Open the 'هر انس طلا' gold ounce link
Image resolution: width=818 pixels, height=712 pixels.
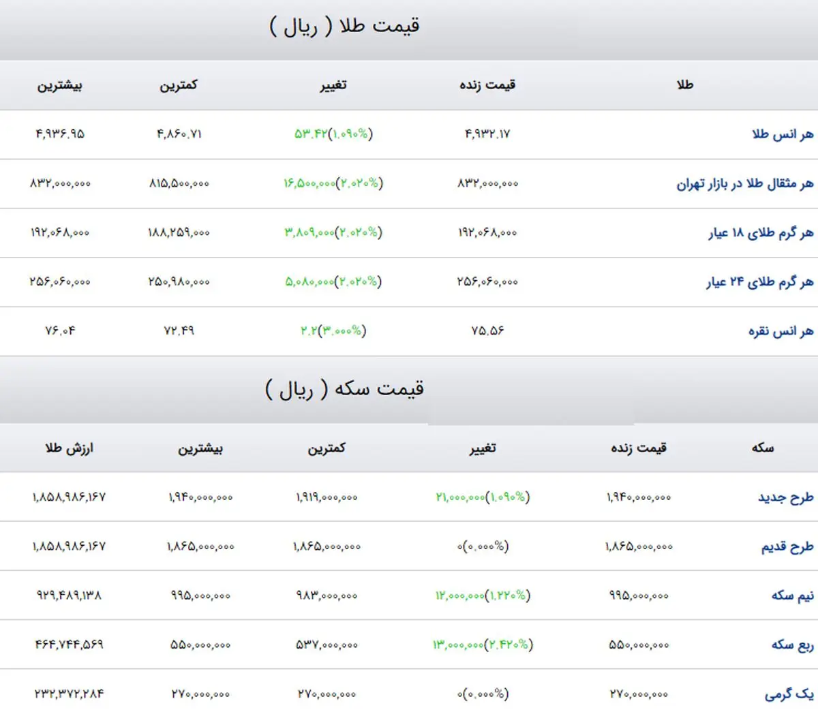pyautogui.click(x=783, y=134)
